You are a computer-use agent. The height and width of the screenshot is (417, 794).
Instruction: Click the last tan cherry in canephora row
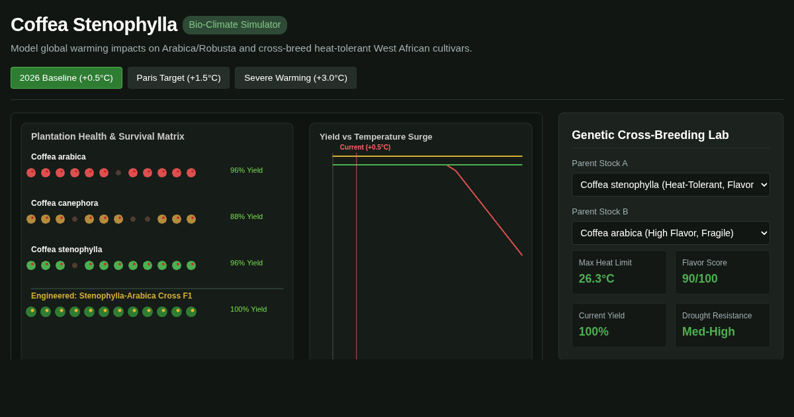(x=191, y=219)
